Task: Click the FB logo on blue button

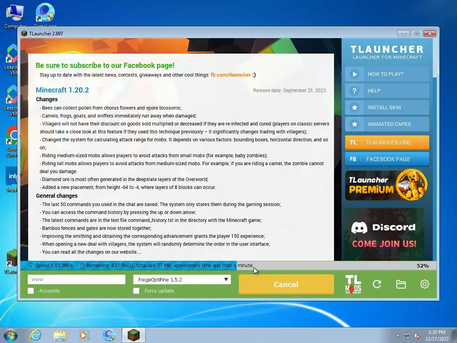Action: tap(353, 159)
